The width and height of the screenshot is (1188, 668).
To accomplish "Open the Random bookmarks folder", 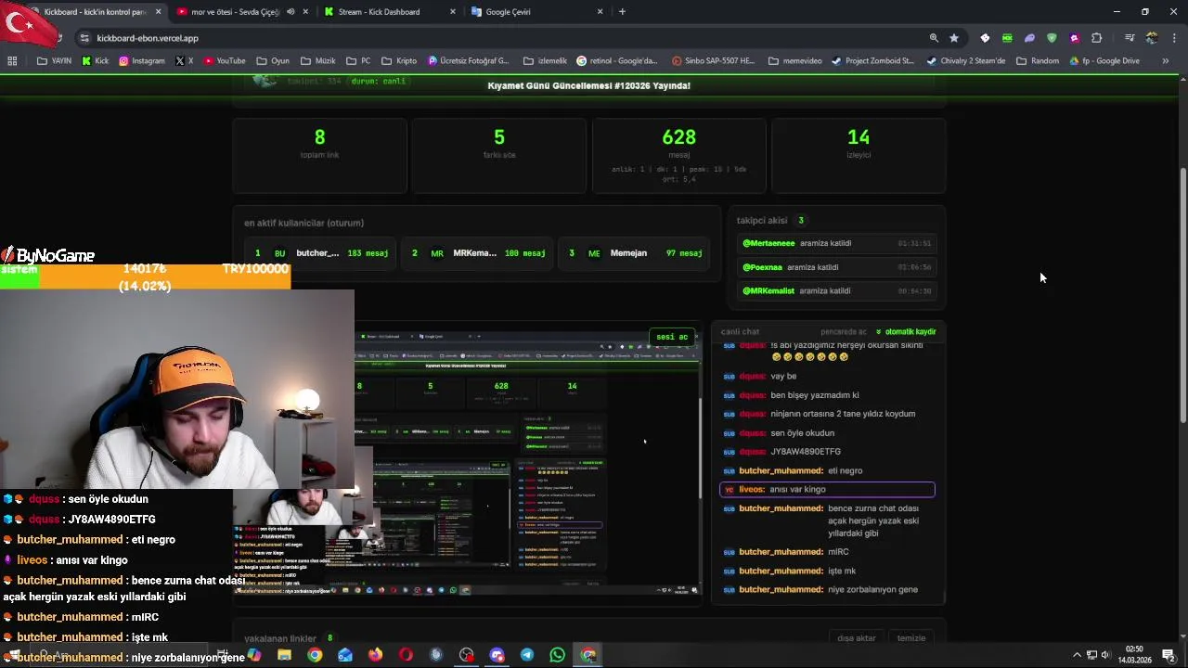I will pyautogui.click(x=1038, y=61).
